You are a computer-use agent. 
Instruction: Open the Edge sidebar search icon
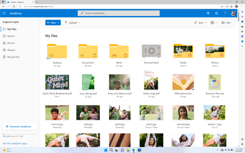(242, 12)
